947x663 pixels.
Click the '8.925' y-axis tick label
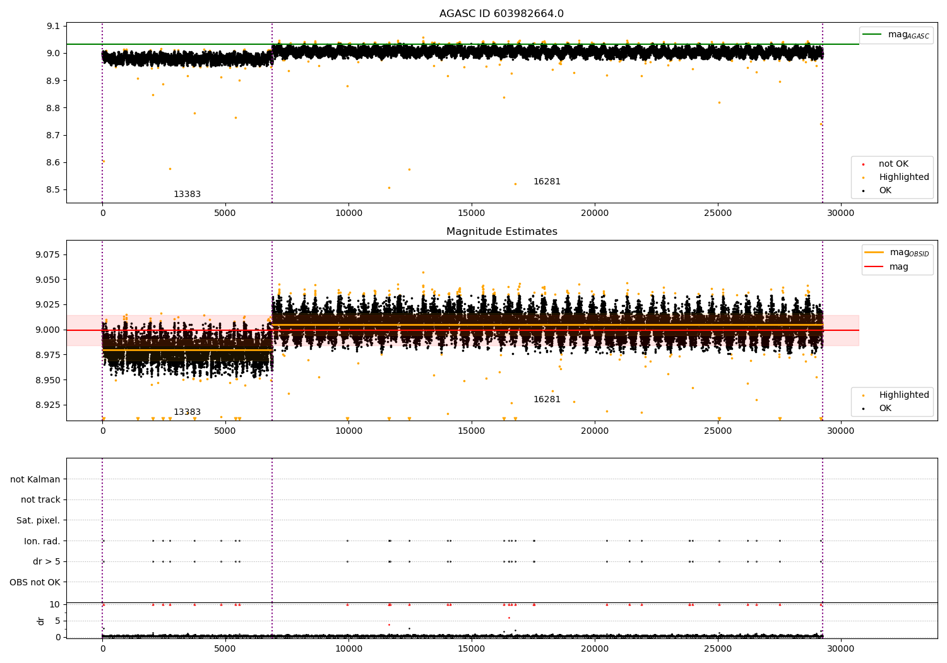tap(49, 405)
